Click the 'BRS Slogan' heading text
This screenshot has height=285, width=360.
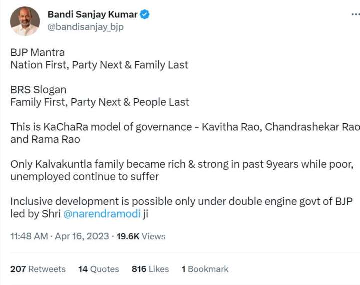(38, 90)
